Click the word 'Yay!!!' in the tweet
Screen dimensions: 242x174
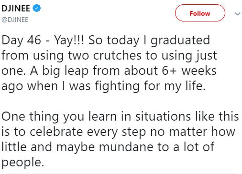pos(69,40)
